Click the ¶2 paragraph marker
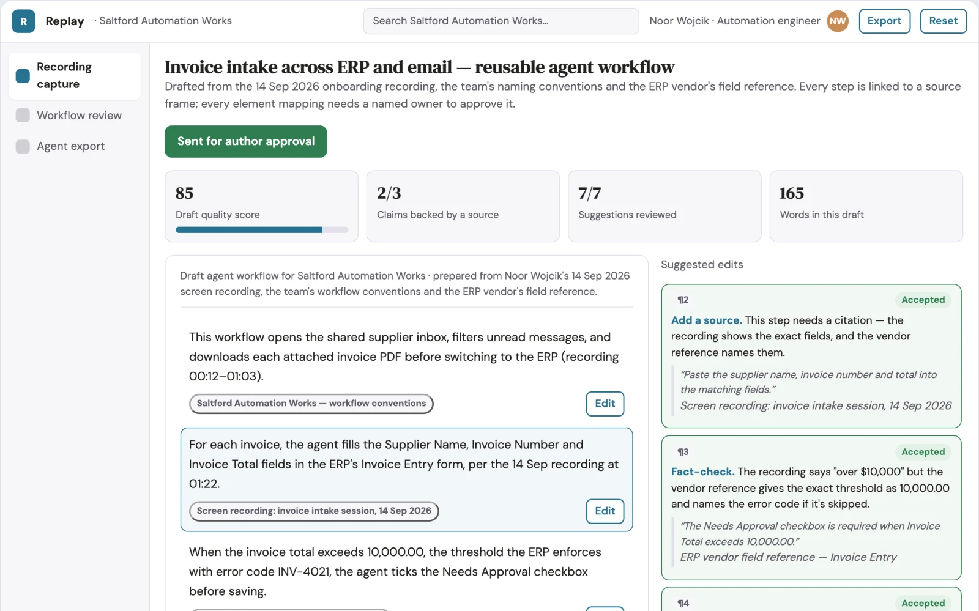 tap(683, 300)
